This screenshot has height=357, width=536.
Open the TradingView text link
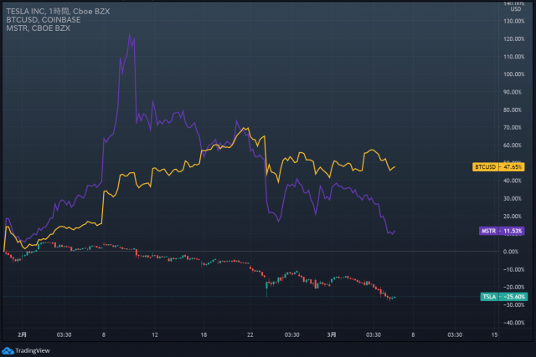point(33,350)
